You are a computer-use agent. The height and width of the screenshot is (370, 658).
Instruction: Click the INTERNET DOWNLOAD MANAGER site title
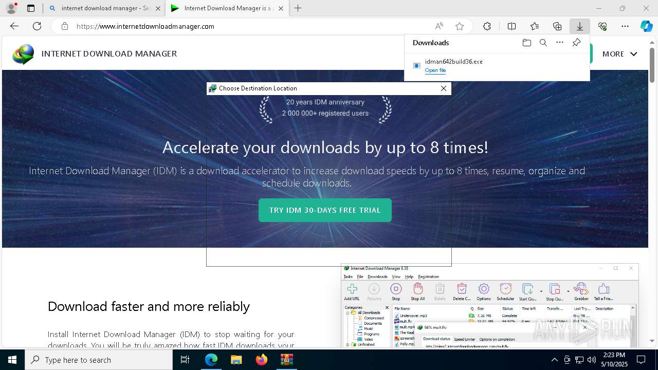[x=109, y=53]
